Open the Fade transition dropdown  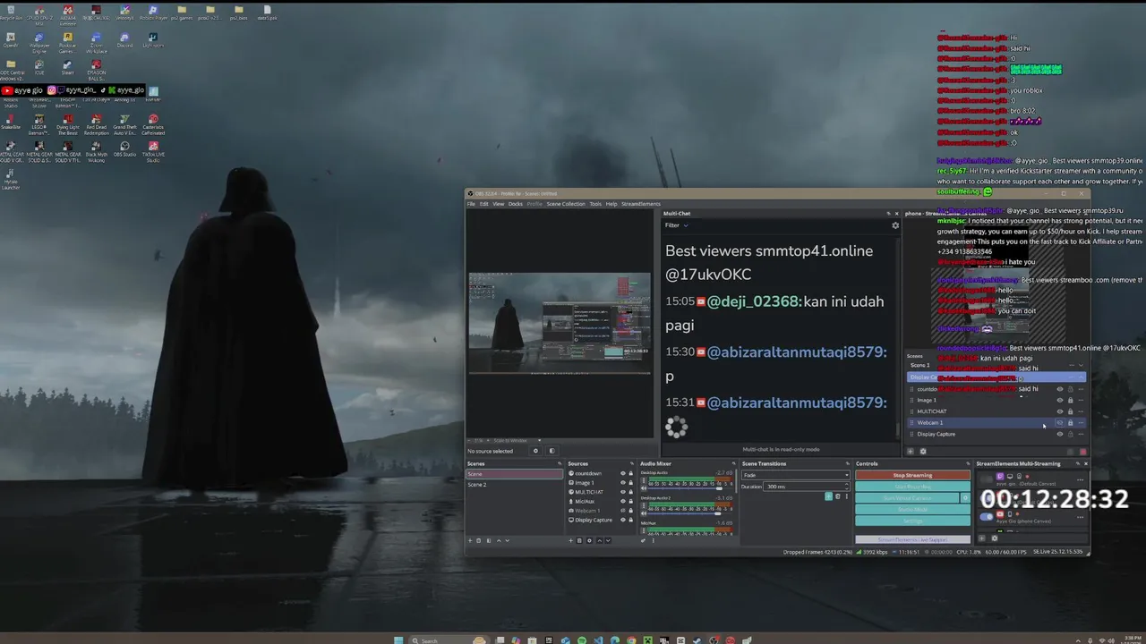(796, 475)
